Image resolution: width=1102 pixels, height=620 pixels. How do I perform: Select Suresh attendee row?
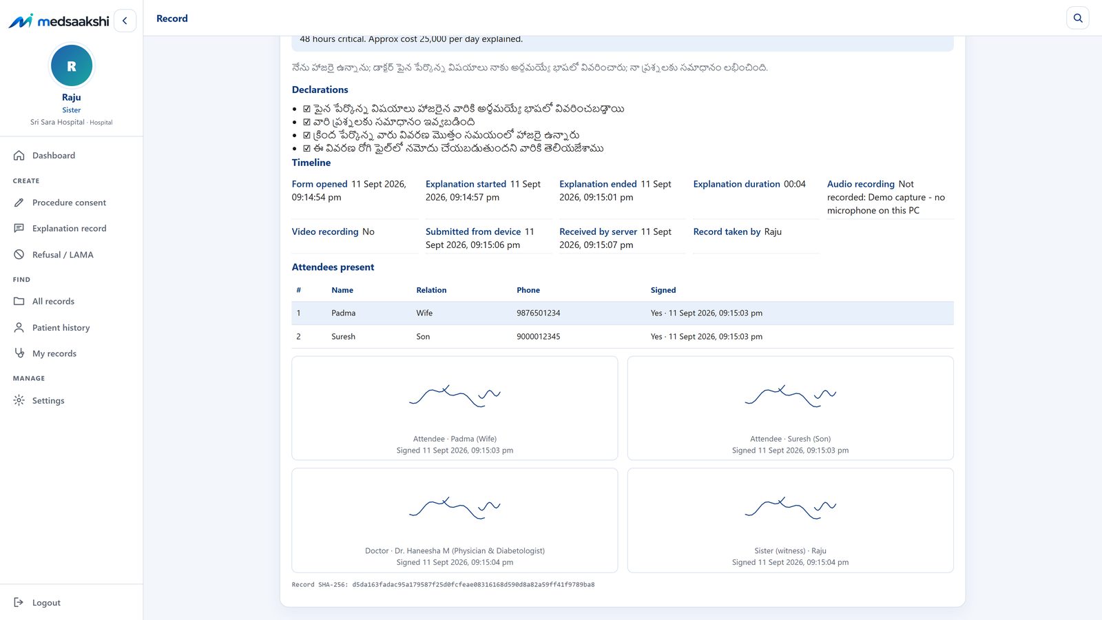pos(623,336)
